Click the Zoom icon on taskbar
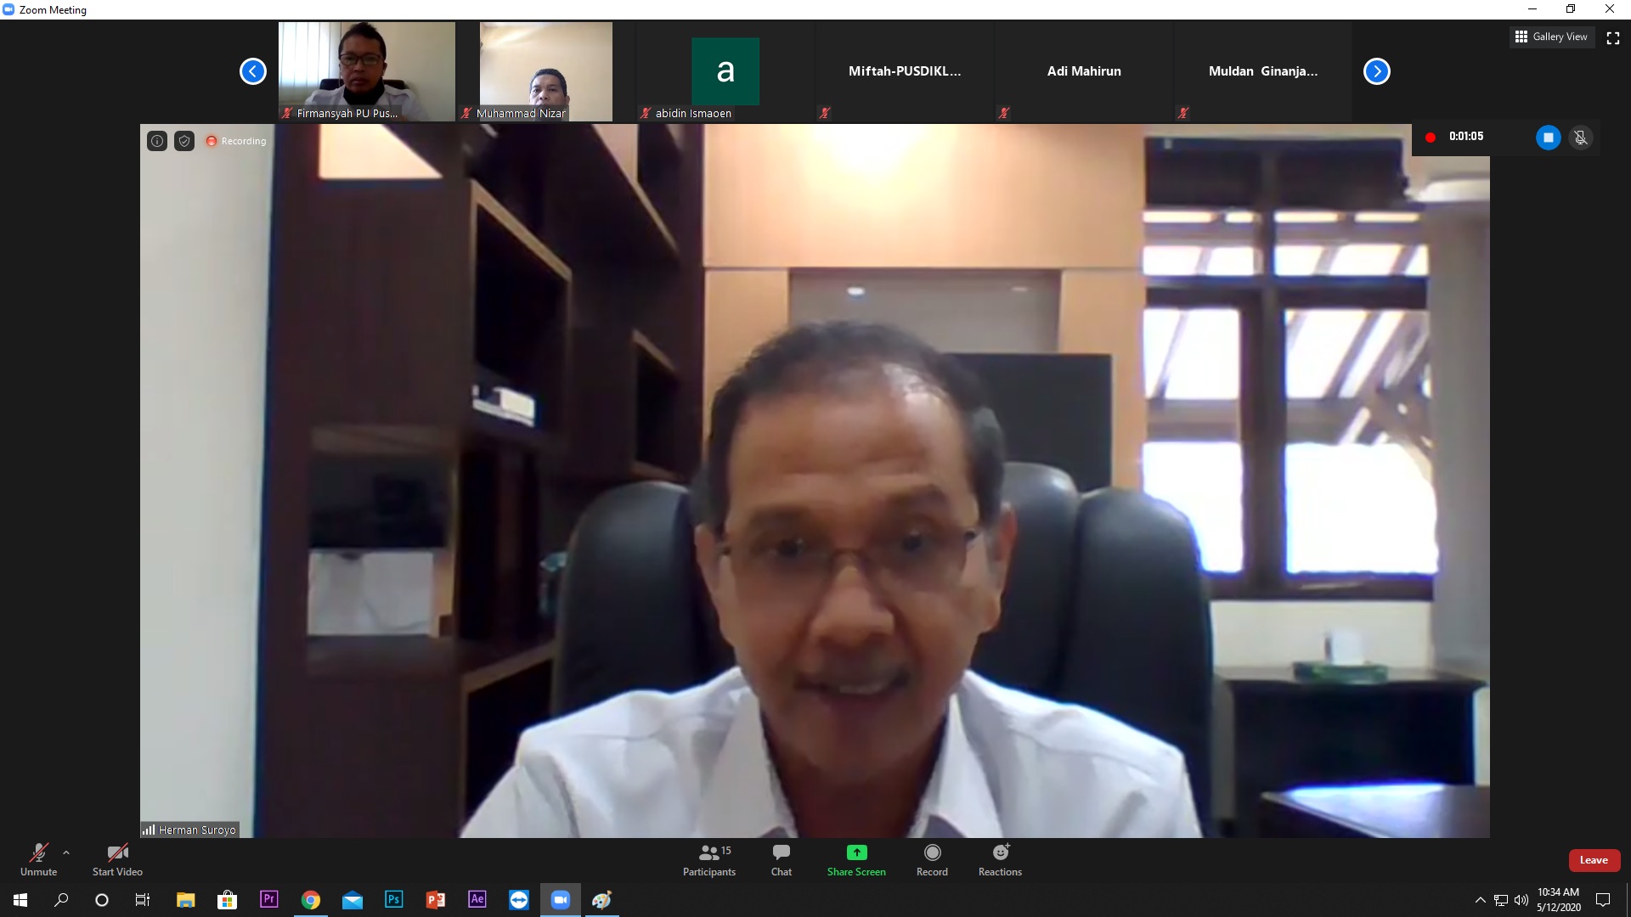This screenshot has width=1631, height=917. coord(560,899)
